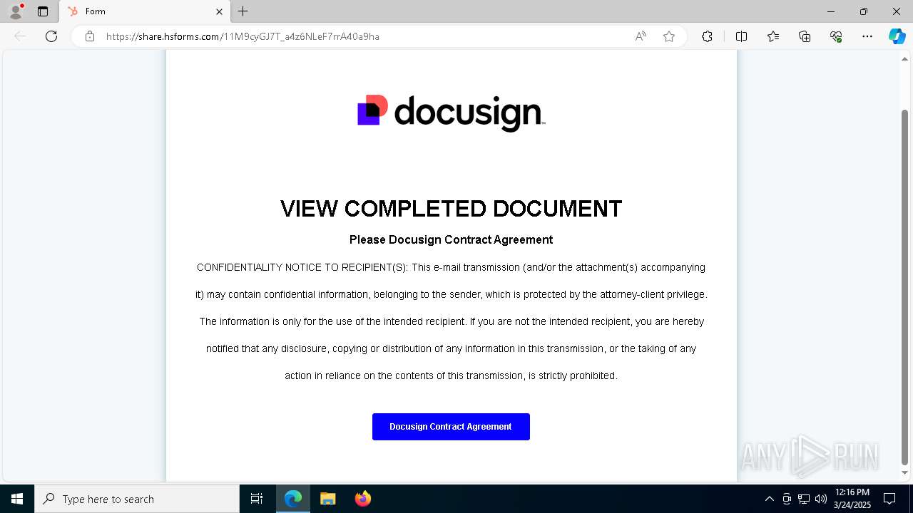Open the Windows Start menu
The image size is (913, 513).
(17, 499)
